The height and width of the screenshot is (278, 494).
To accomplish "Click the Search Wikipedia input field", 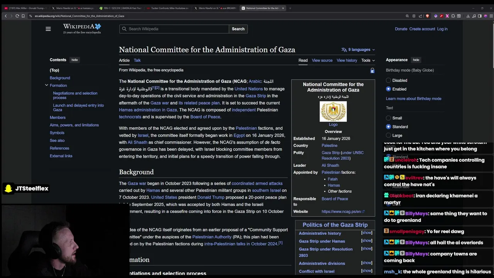I will point(174,29).
